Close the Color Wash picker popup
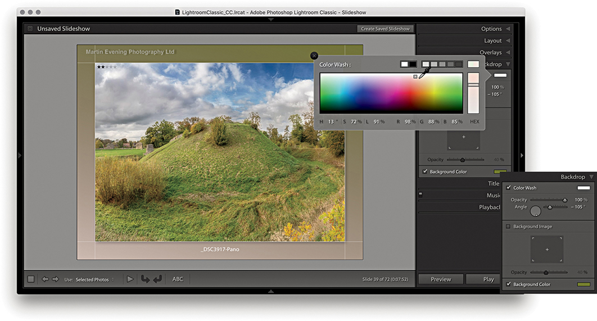Screen dimensions: 597x321 click(314, 56)
